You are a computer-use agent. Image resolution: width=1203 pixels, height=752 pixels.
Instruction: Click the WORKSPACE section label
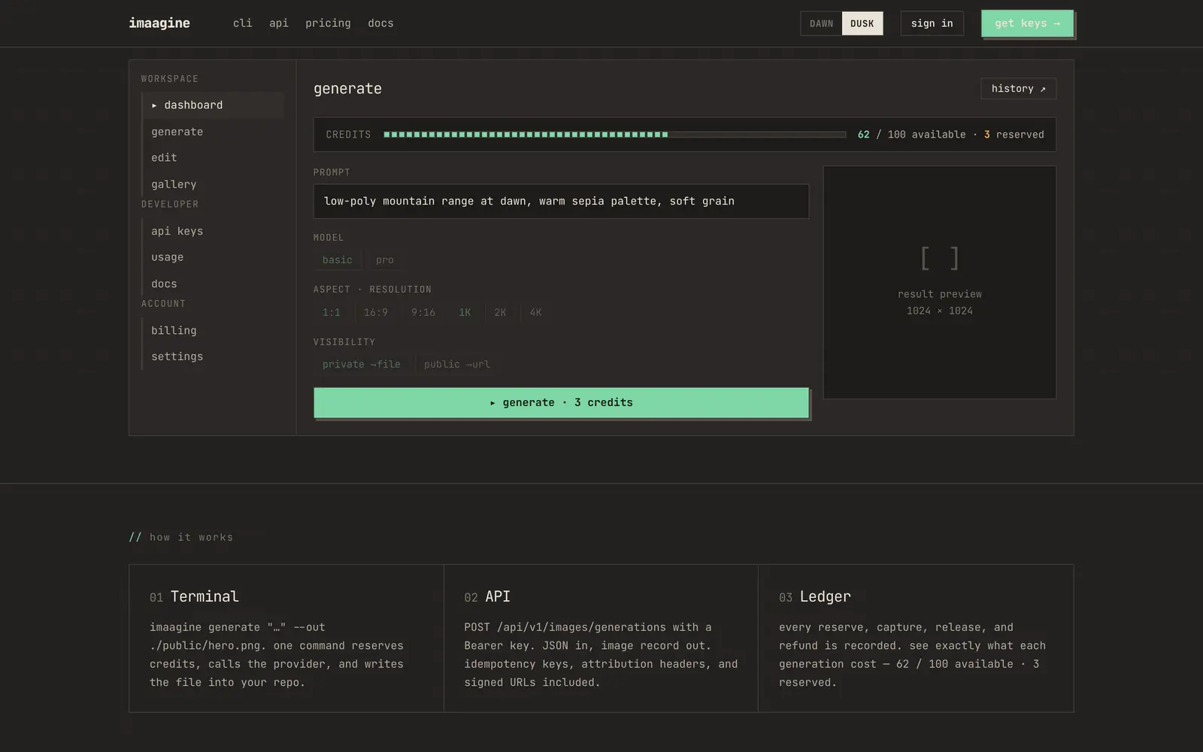pyautogui.click(x=170, y=79)
